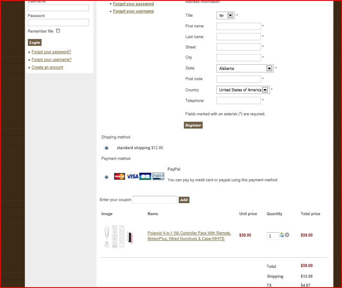Click the Unit price value $59.00
The height and width of the screenshot is (288, 342).
coord(245,235)
